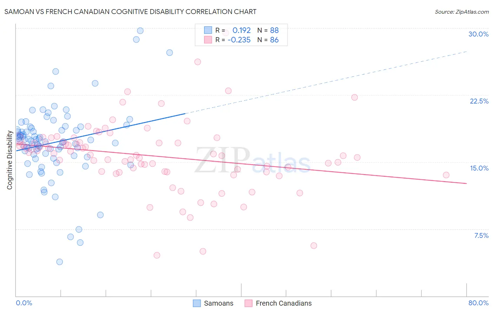Click the pink French Canadians legend swatch
The image size is (493, 313).
point(249,303)
